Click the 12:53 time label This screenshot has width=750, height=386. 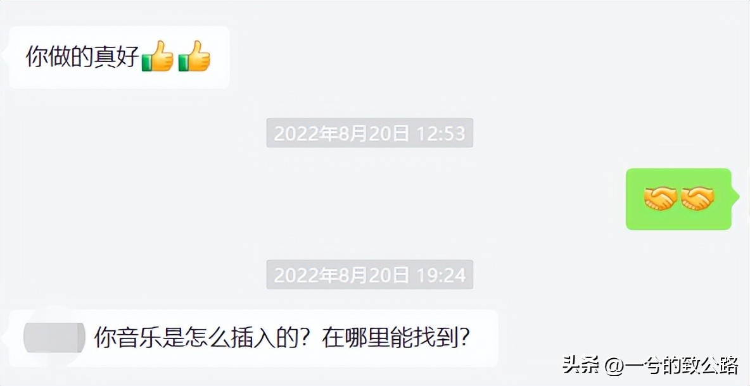[441, 134]
